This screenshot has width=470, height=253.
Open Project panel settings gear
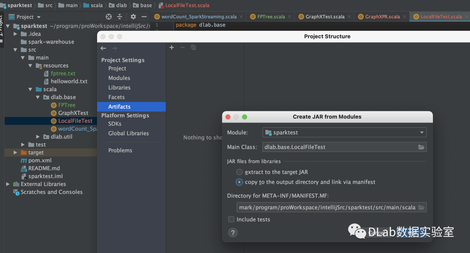133,17
